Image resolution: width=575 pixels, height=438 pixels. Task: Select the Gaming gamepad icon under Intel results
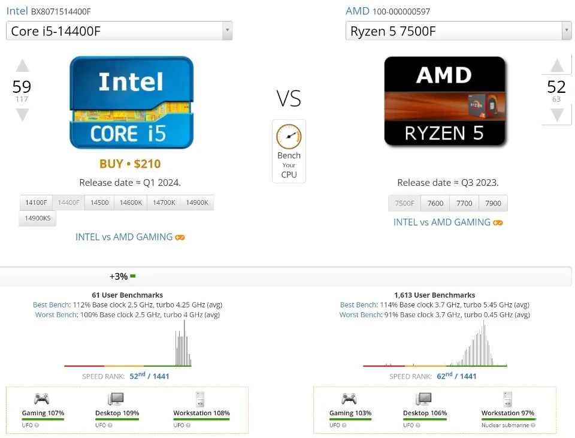tap(41, 398)
